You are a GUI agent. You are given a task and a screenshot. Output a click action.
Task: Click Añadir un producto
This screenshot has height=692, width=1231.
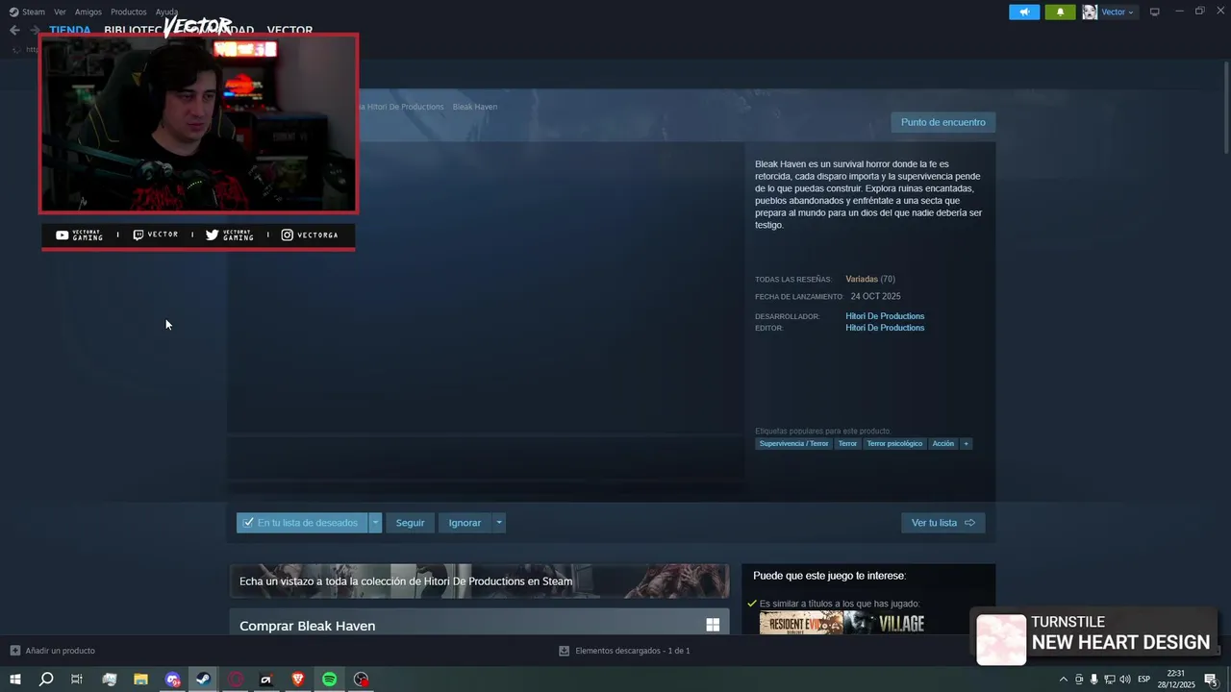(53, 651)
